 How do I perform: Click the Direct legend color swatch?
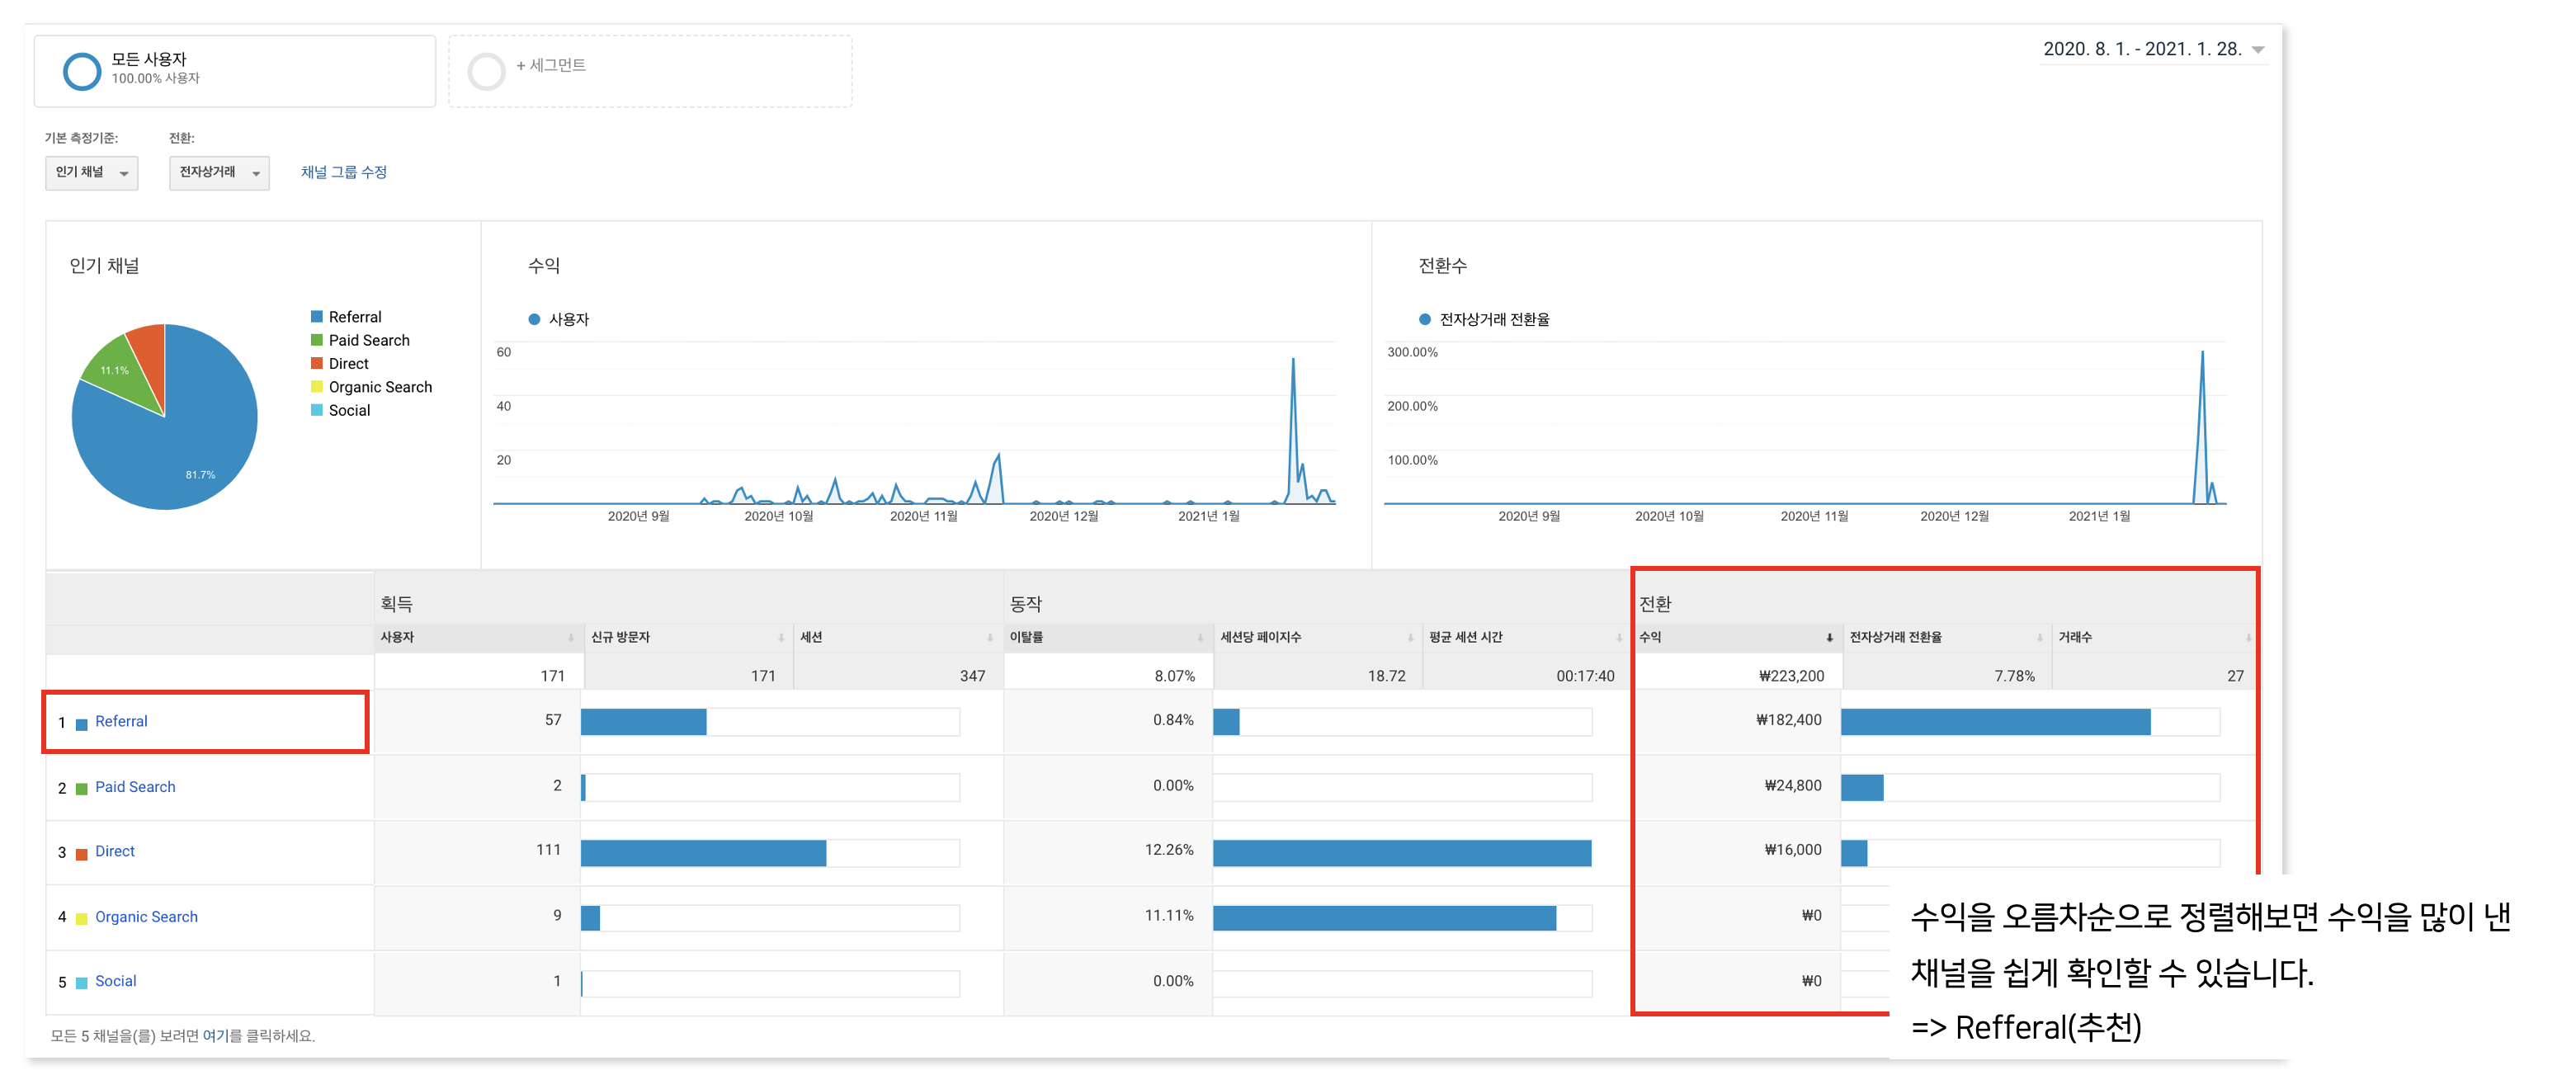[316, 364]
